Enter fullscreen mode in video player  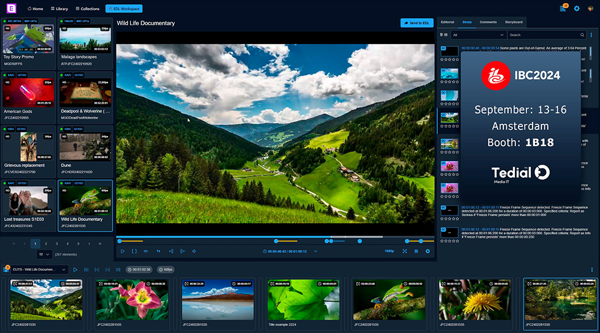tap(404, 252)
